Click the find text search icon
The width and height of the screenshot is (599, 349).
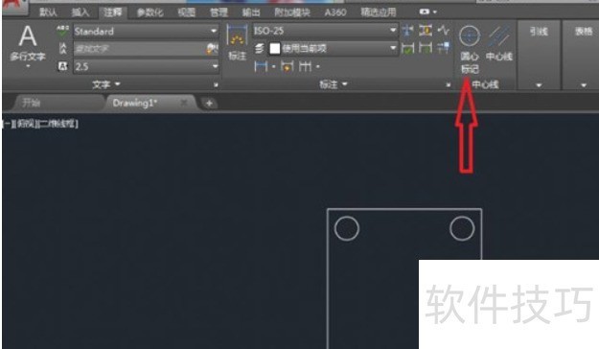[212, 49]
